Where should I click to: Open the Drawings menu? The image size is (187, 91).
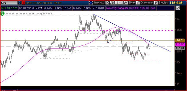coord(146,2)
